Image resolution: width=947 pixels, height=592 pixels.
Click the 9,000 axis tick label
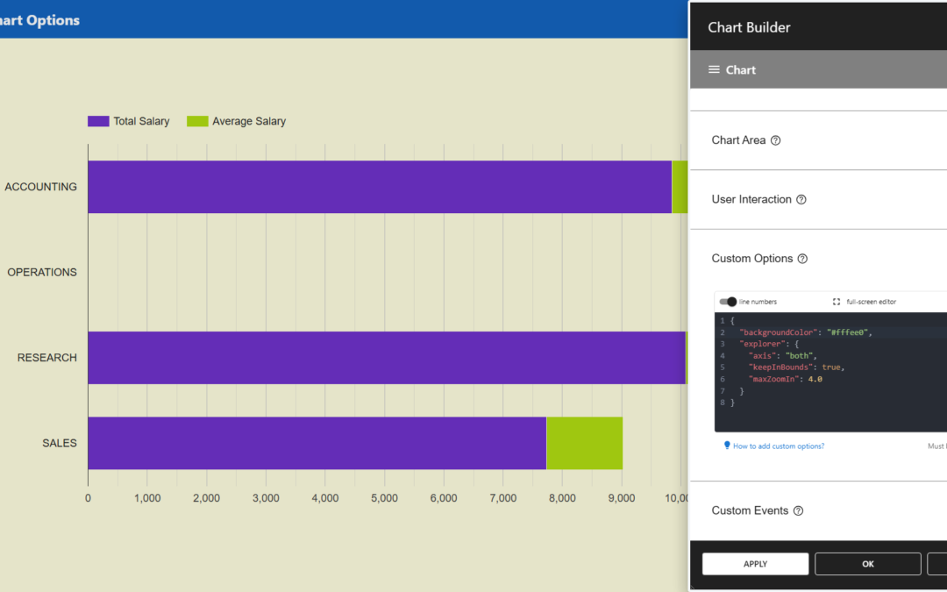click(622, 498)
